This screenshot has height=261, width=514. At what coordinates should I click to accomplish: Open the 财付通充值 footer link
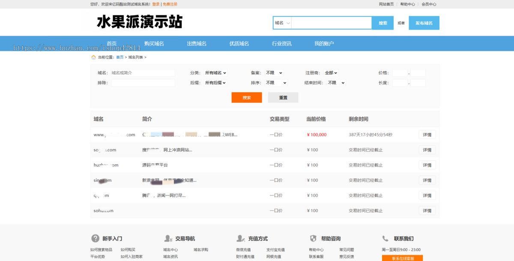pos(245,256)
